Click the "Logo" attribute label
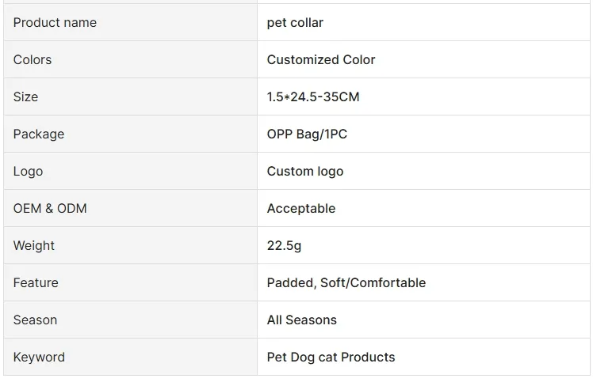Screen dimensions: 593x386 (x=28, y=171)
